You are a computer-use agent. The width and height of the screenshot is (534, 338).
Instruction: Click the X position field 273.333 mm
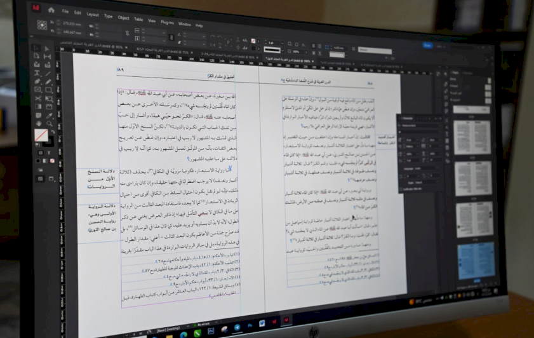(72, 24)
